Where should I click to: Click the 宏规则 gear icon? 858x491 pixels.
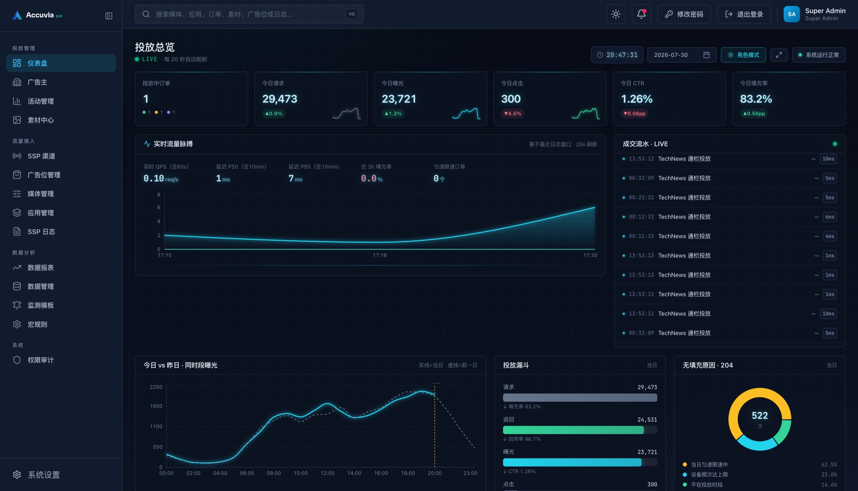pyautogui.click(x=17, y=324)
